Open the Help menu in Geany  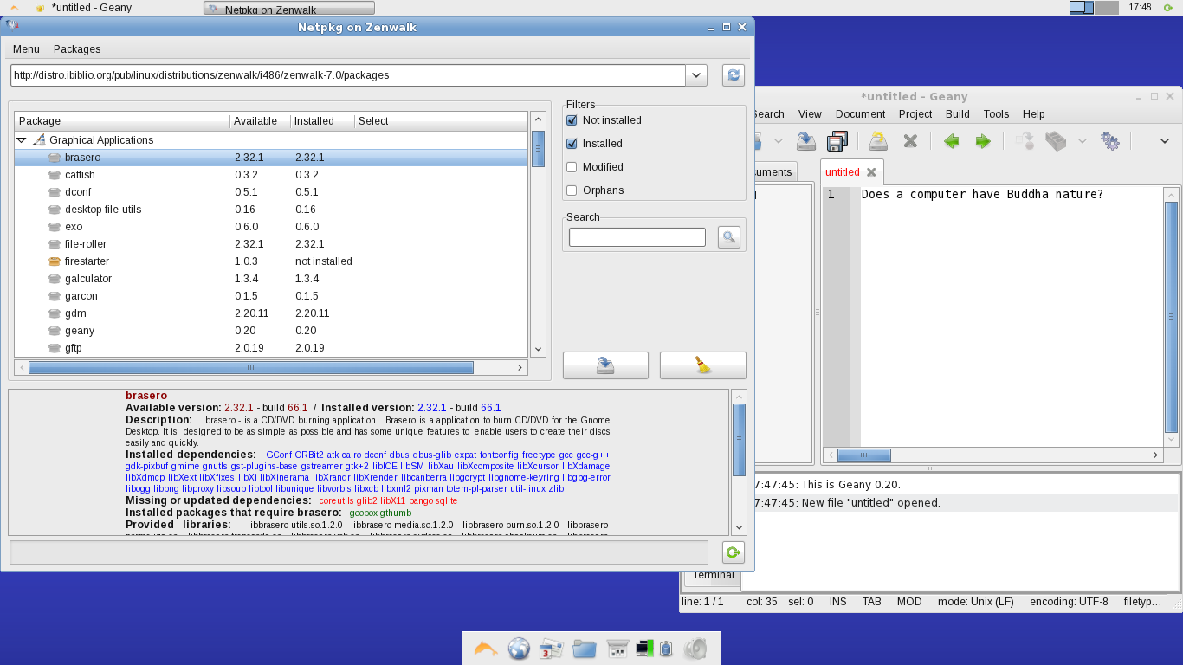coord(1033,114)
